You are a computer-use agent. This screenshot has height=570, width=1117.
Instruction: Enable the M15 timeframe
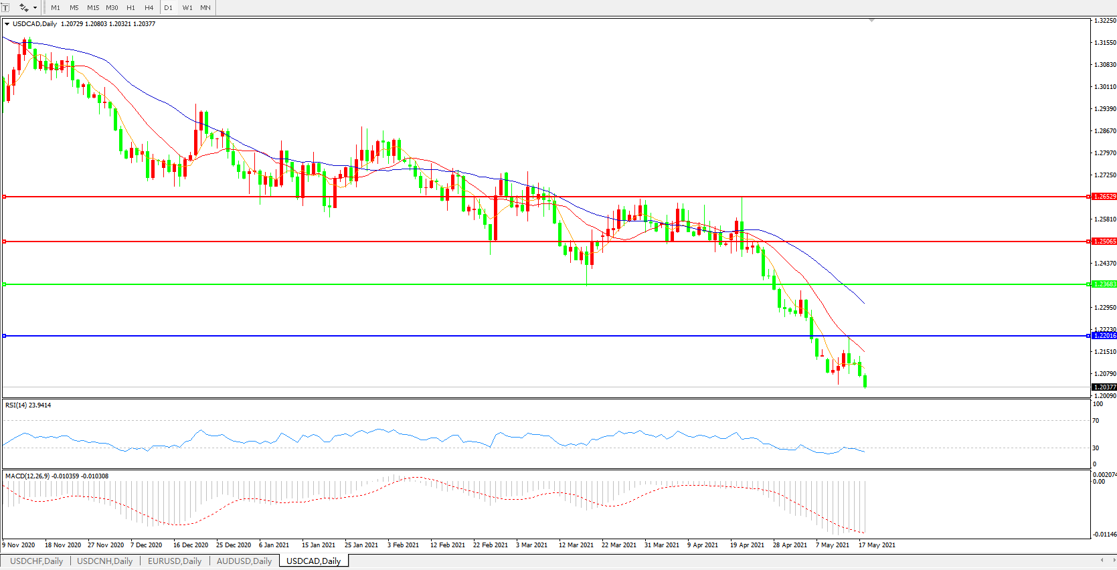[93, 8]
